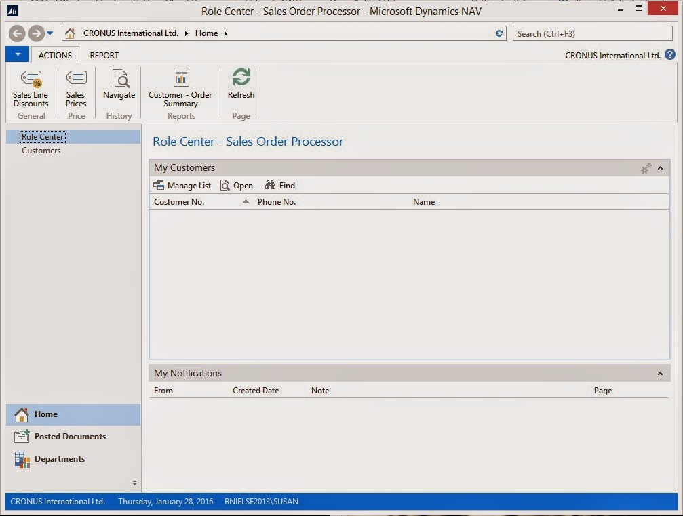Click Open in My Customers toolbar
The width and height of the screenshot is (683, 516).
[237, 186]
